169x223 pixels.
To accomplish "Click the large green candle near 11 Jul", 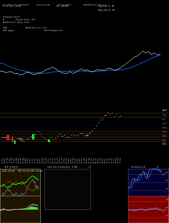I will (33, 137).
